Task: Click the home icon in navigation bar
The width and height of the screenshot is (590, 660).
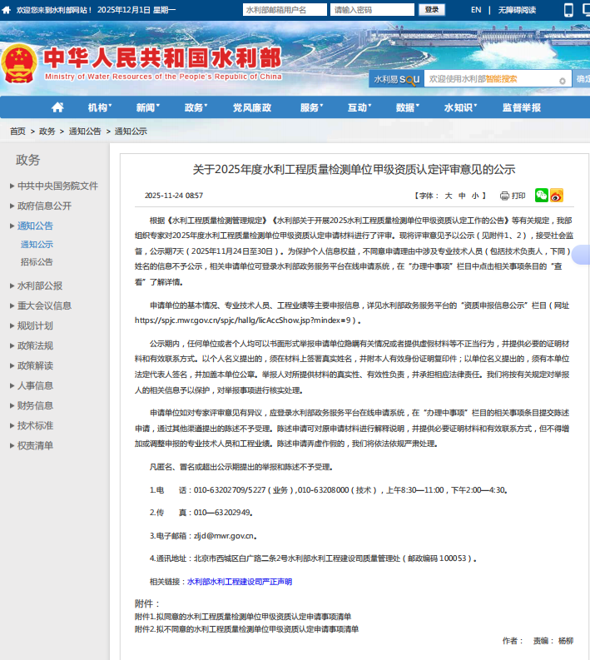Action: [57, 107]
